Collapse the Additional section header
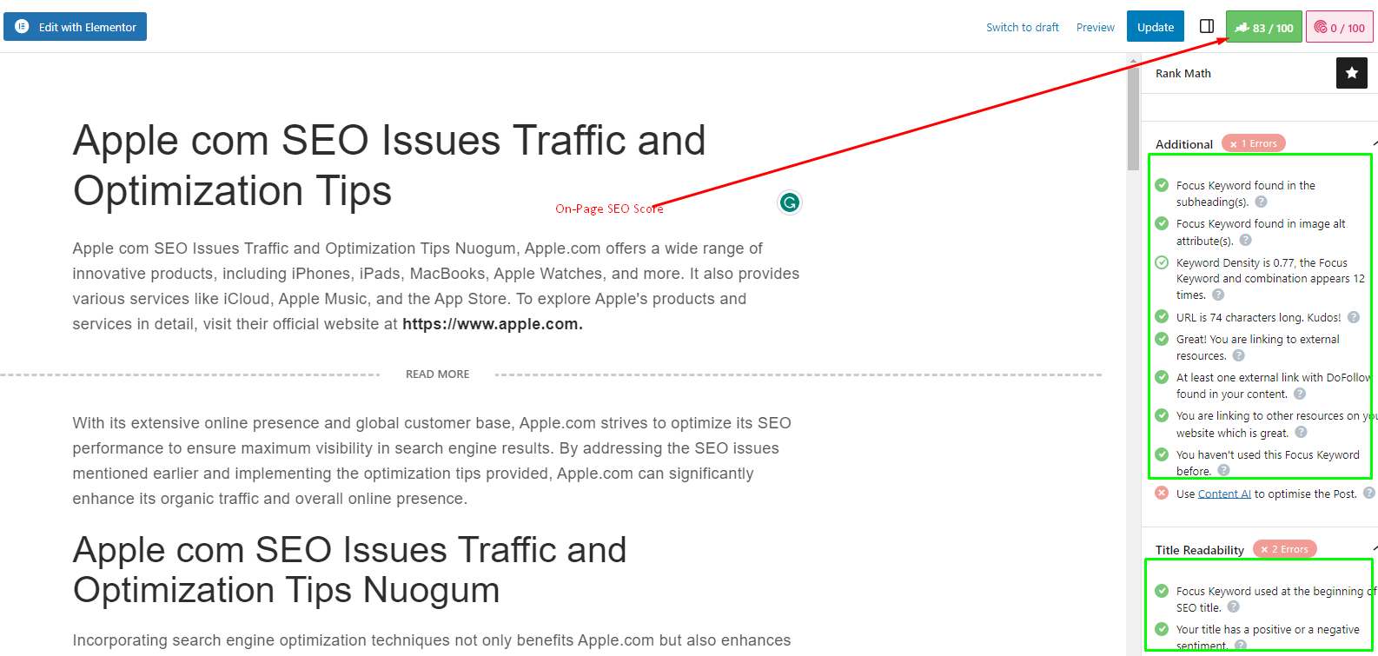This screenshot has height=656, width=1378. pyautogui.click(x=1259, y=143)
